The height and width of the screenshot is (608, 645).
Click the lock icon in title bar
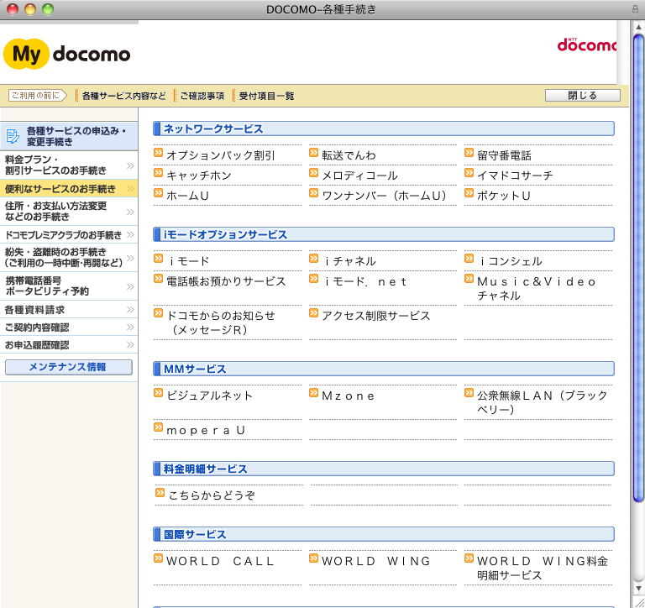coord(636,9)
